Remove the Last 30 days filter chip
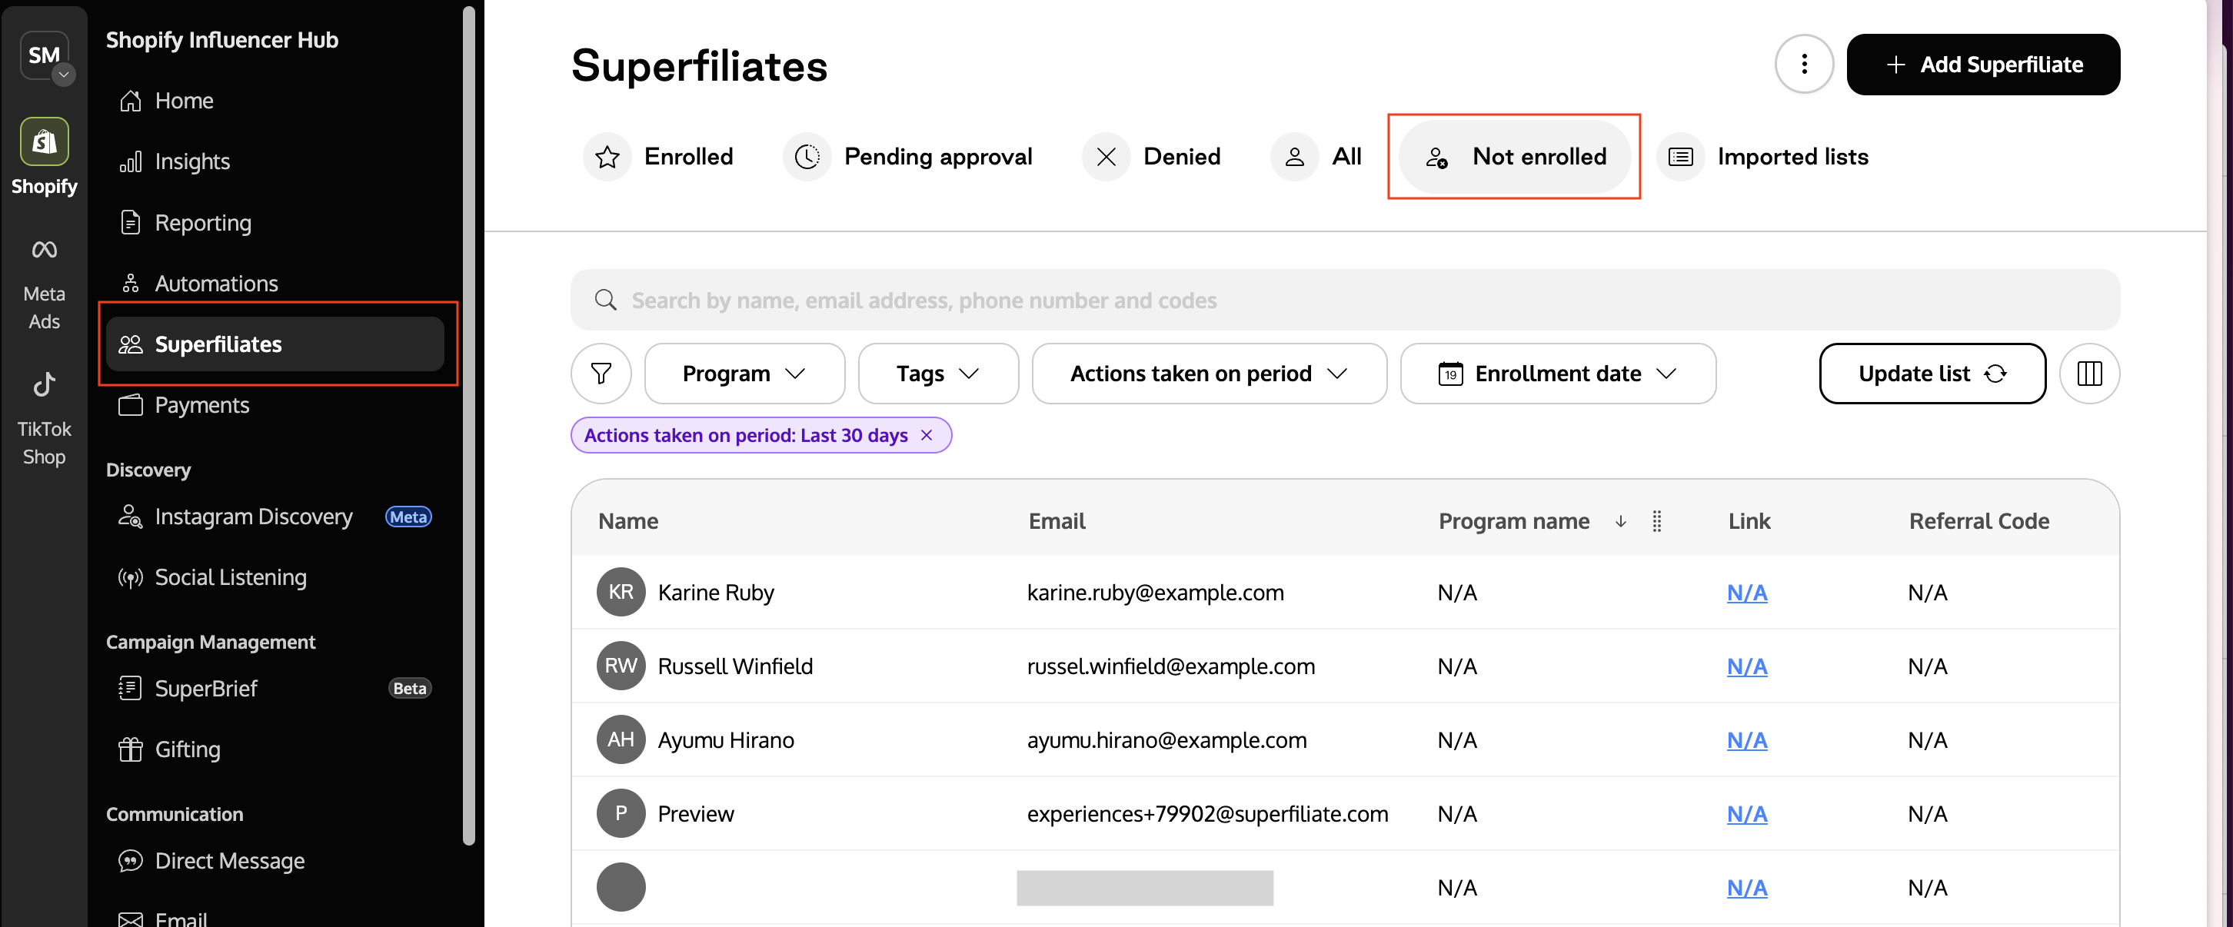This screenshot has height=927, width=2233. coord(927,435)
